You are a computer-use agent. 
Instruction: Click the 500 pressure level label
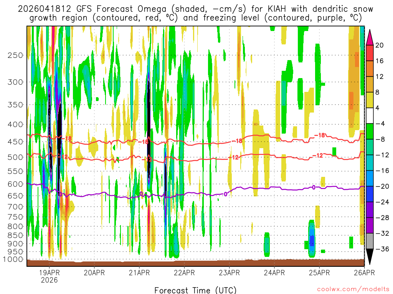pyautogui.click(x=15, y=157)
